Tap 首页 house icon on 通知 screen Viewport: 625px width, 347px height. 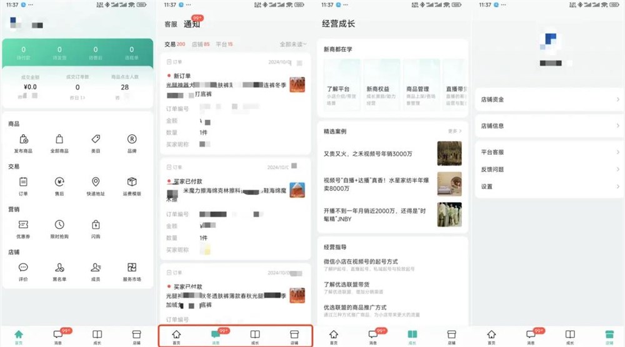(x=176, y=335)
